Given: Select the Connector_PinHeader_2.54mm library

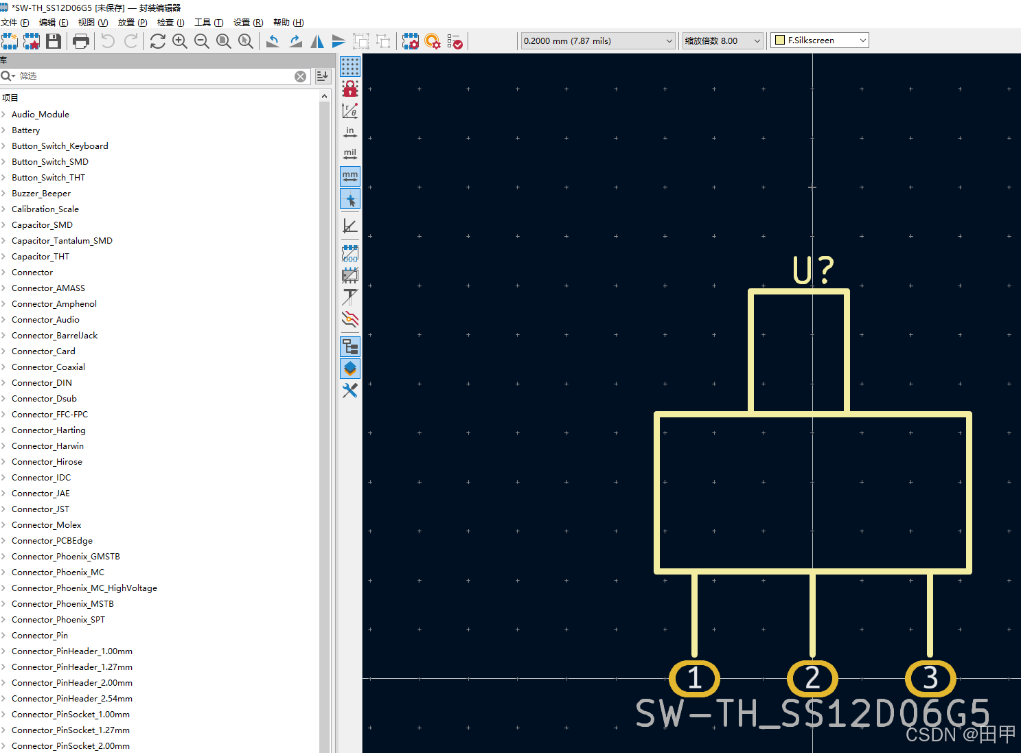Looking at the screenshot, I should tap(72, 699).
